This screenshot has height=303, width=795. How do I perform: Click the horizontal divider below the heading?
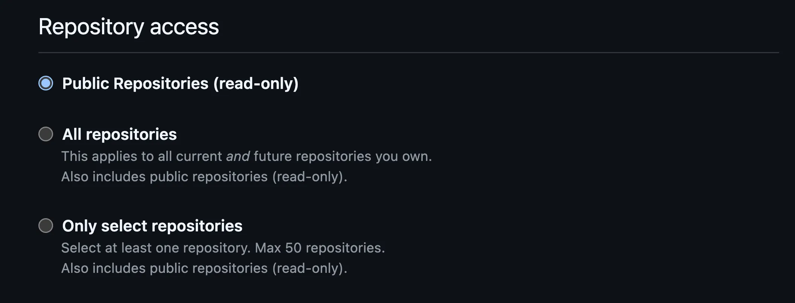coord(408,52)
